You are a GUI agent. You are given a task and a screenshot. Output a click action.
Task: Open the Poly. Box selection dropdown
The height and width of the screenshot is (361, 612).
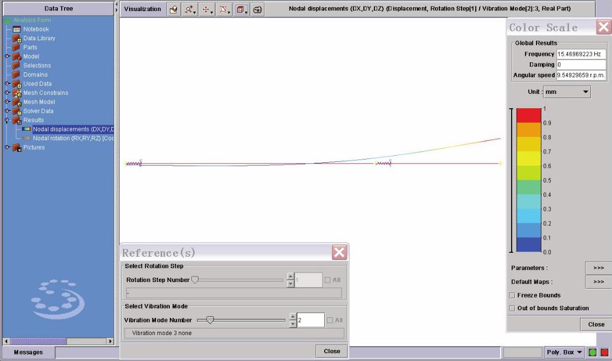click(563, 352)
